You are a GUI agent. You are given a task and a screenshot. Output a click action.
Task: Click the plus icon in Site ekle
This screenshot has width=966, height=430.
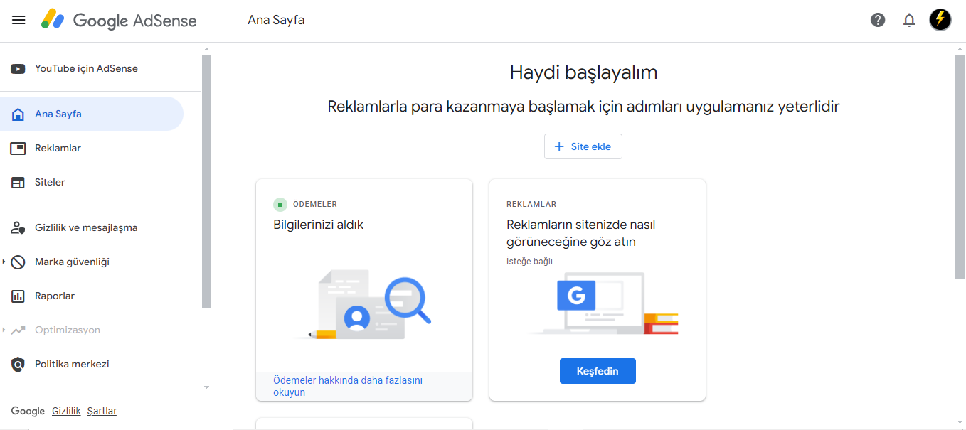pos(559,146)
